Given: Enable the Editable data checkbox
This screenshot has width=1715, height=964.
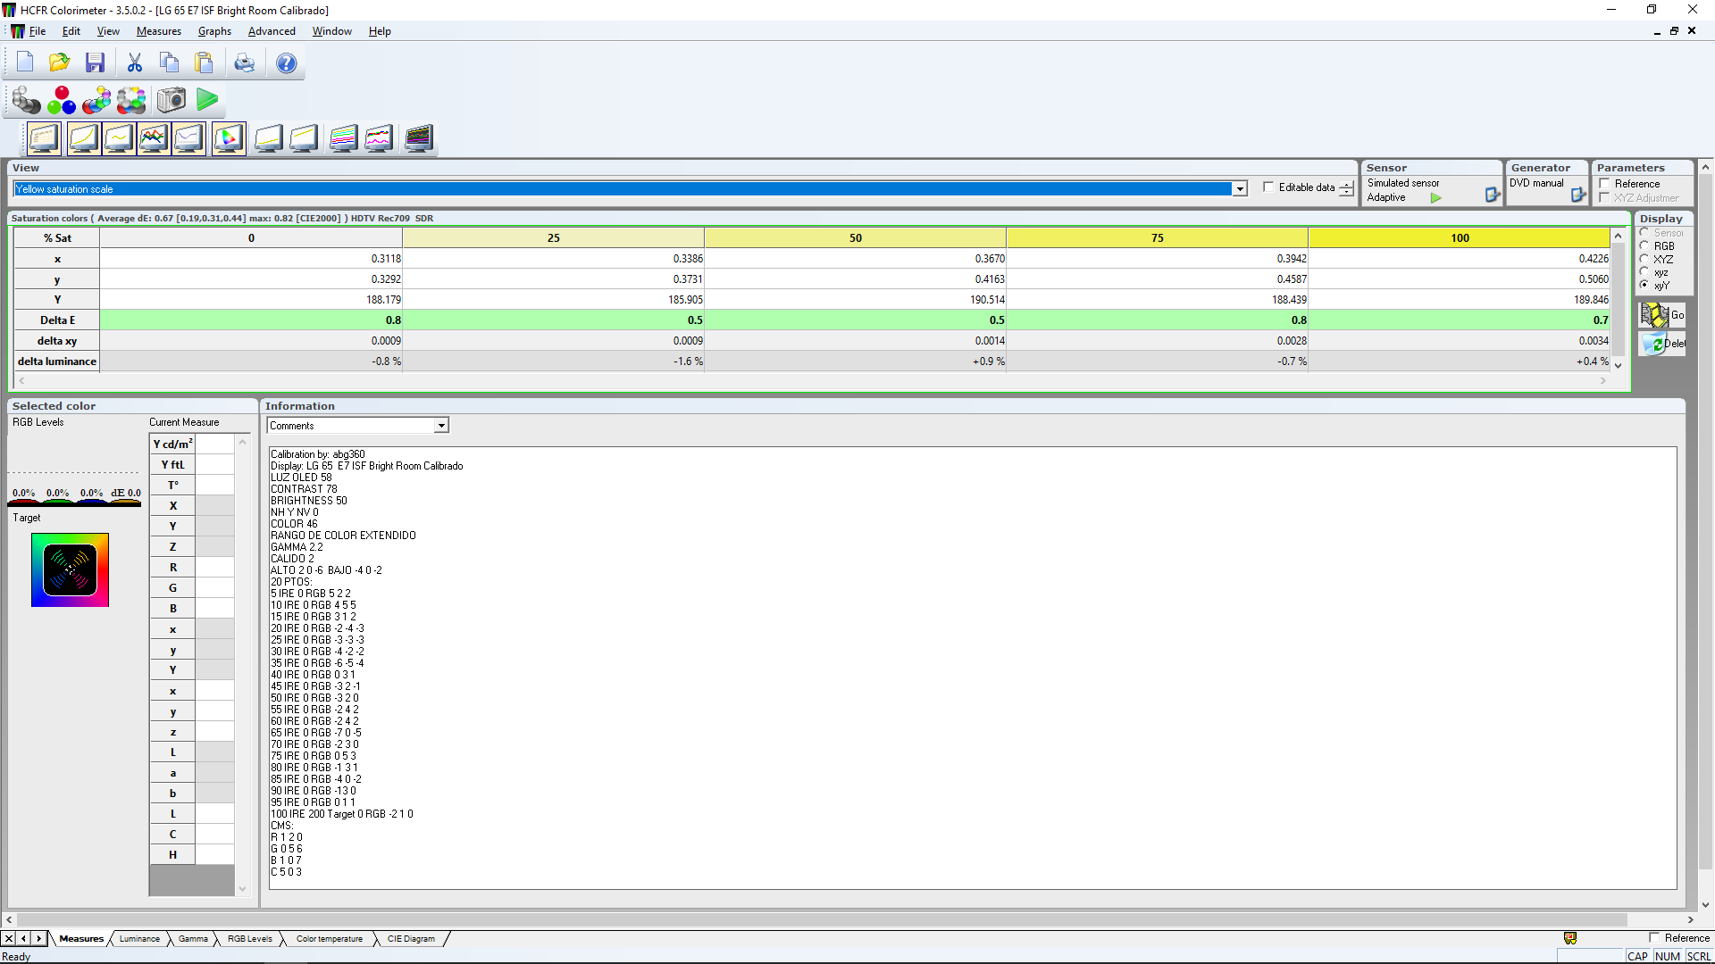Looking at the screenshot, I should coord(1268,187).
